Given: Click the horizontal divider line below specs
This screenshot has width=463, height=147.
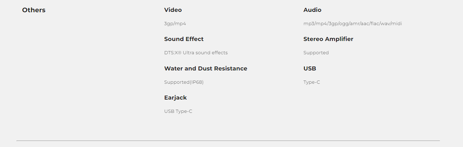Looking at the screenshot, I should click(x=228, y=141).
